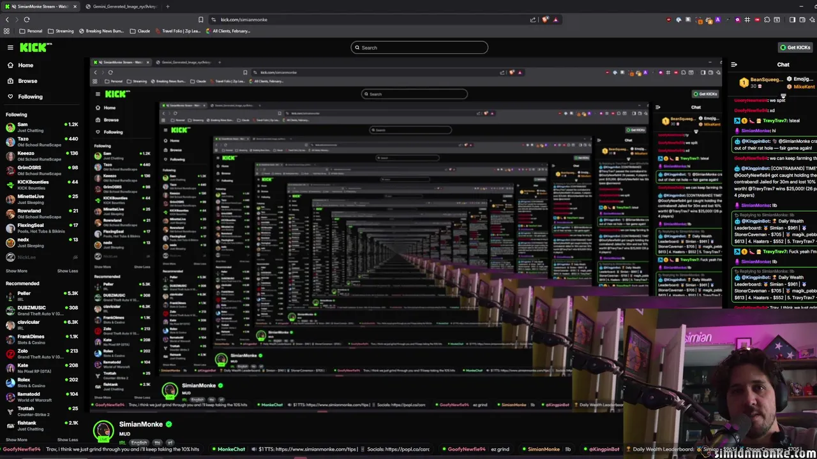Open FlexingSeal channel in outer sidebar

click(41, 228)
